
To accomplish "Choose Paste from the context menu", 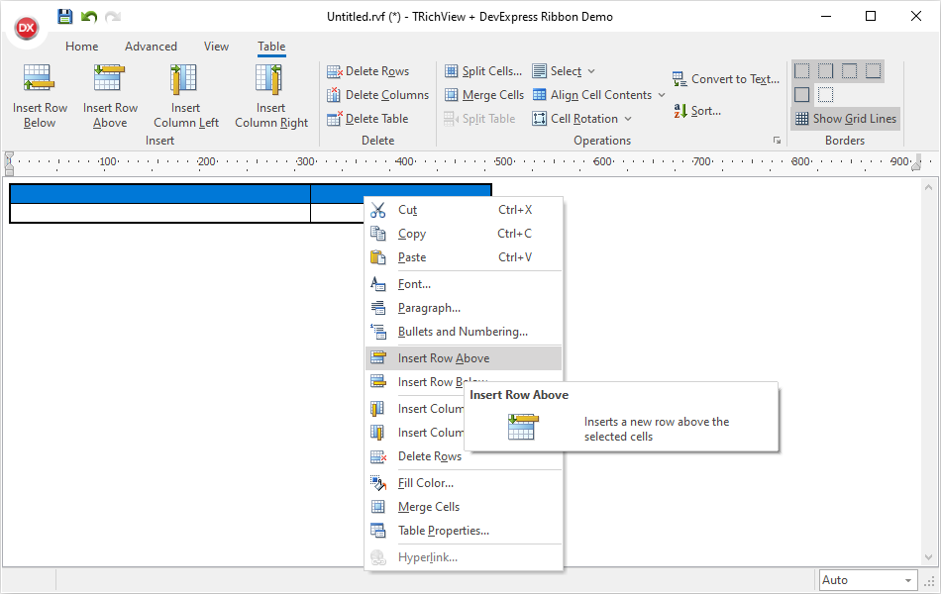I will [x=464, y=257].
